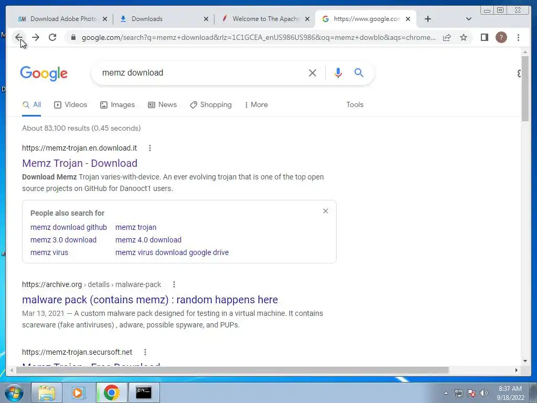Image resolution: width=537 pixels, height=403 pixels.
Task: Select the All results tab
Action: [x=31, y=105]
